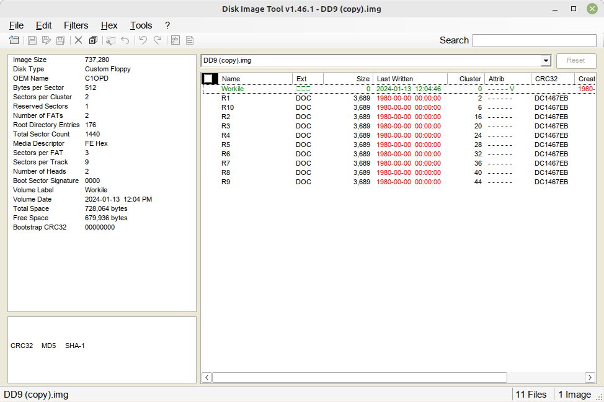Viewport: 604px width, 402px height.
Task: Sort by the Size column header
Action: tap(348, 79)
